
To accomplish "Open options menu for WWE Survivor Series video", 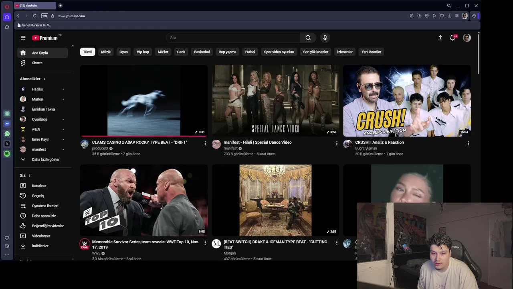I will pyautogui.click(x=205, y=243).
